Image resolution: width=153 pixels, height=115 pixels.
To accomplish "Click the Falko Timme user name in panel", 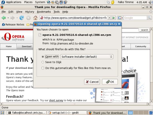I will [125, 2].
